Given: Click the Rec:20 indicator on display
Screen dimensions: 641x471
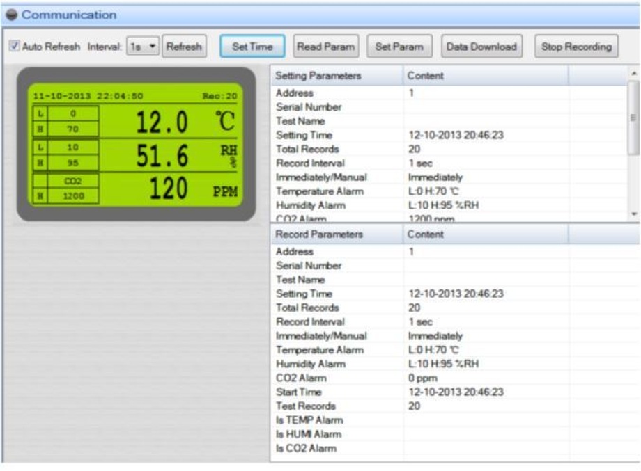Looking at the screenshot, I should (220, 96).
